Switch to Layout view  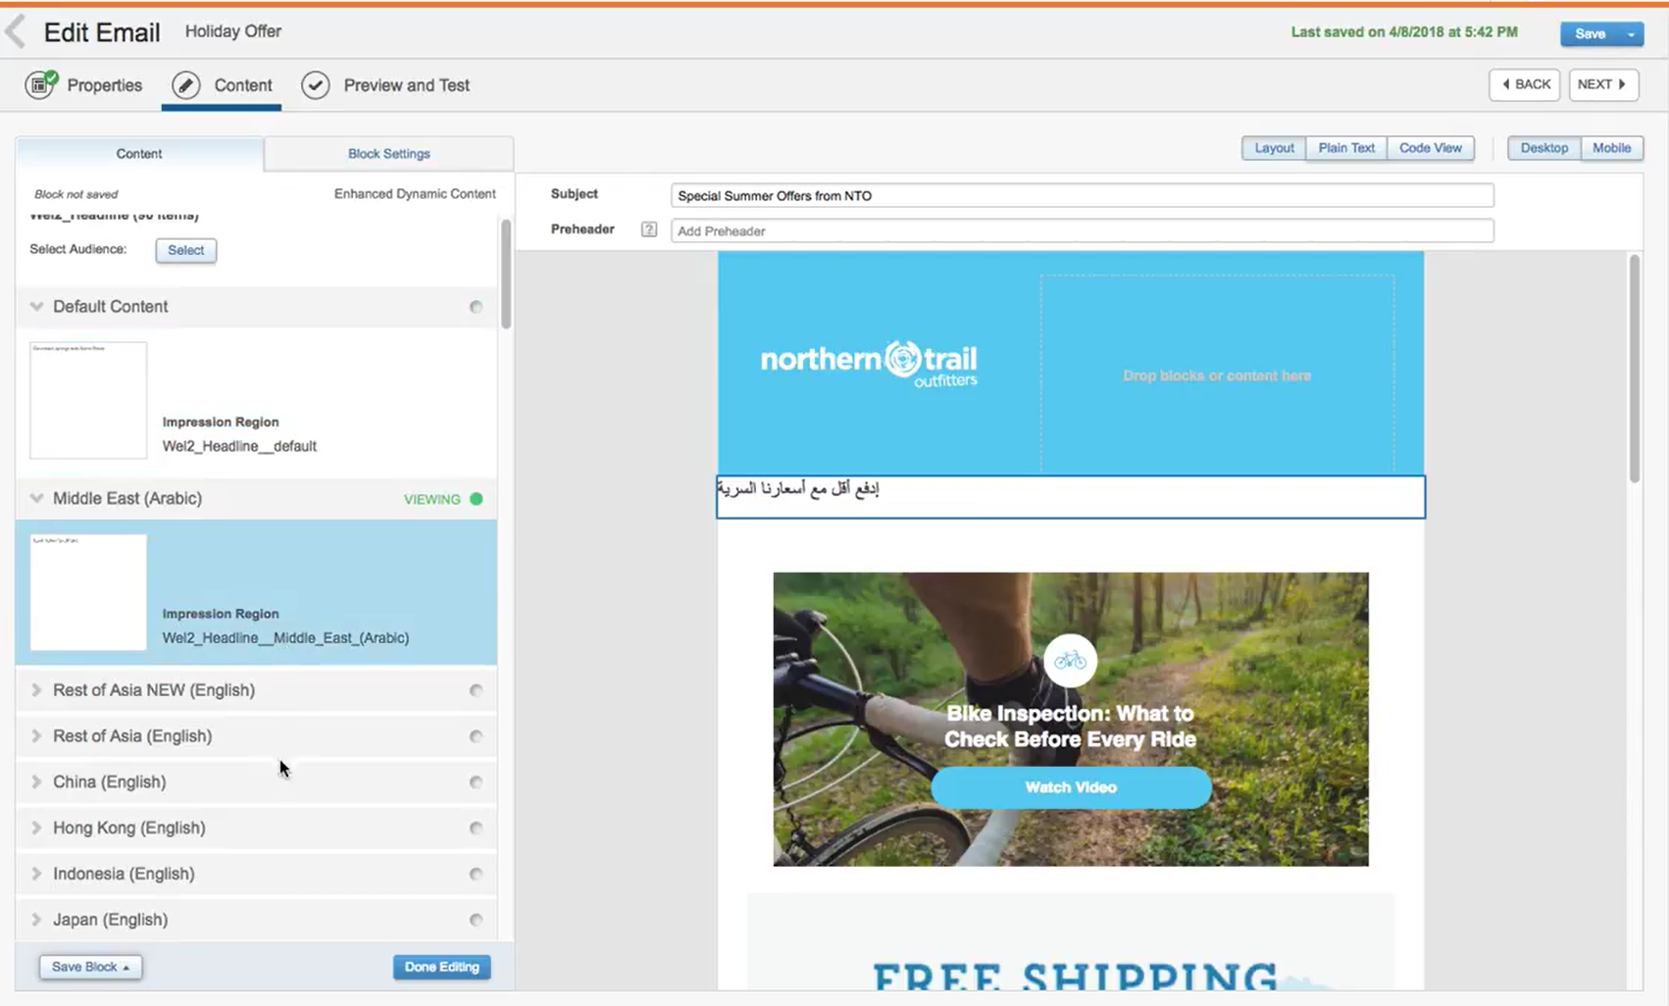[1274, 148]
